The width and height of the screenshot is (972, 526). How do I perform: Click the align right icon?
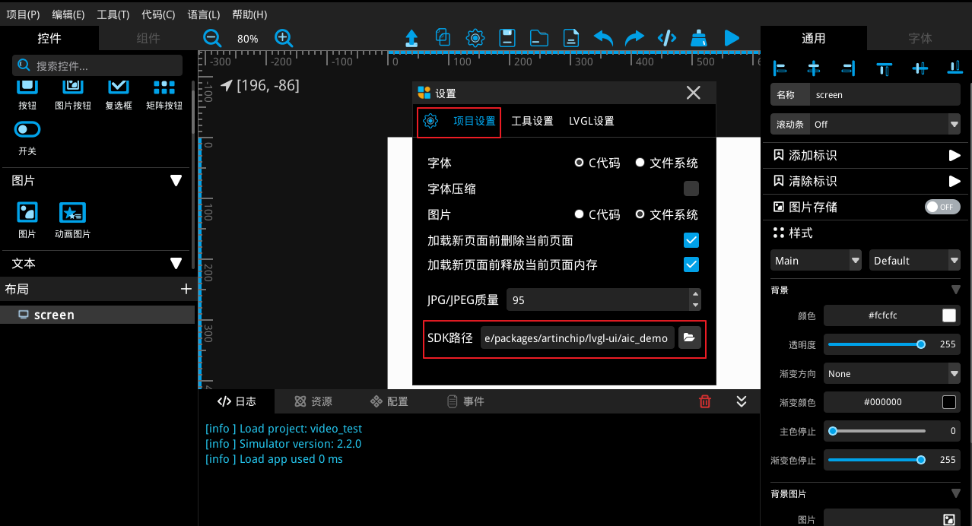[848, 68]
